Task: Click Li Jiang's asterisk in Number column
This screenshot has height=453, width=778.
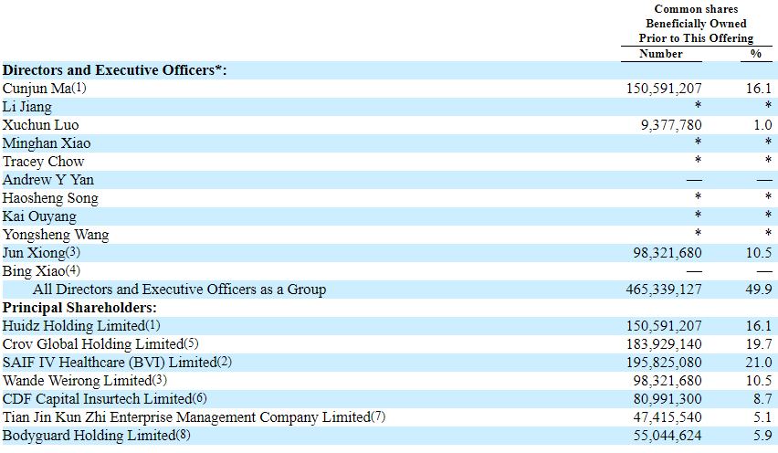Action: coord(698,106)
